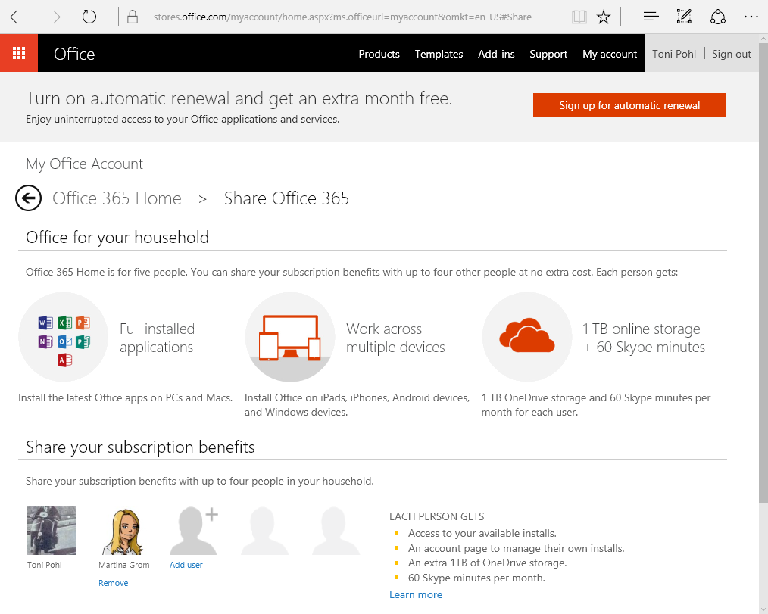Screen dimensions: 768x614
Task: Open My account in the top navigation
Action: pos(609,54)
